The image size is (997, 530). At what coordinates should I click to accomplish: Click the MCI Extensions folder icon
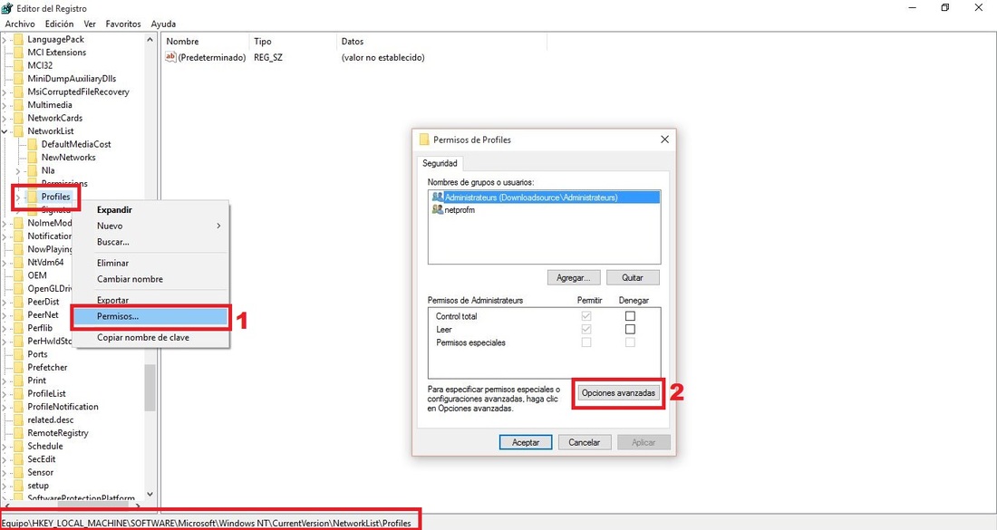pos(18,53)
